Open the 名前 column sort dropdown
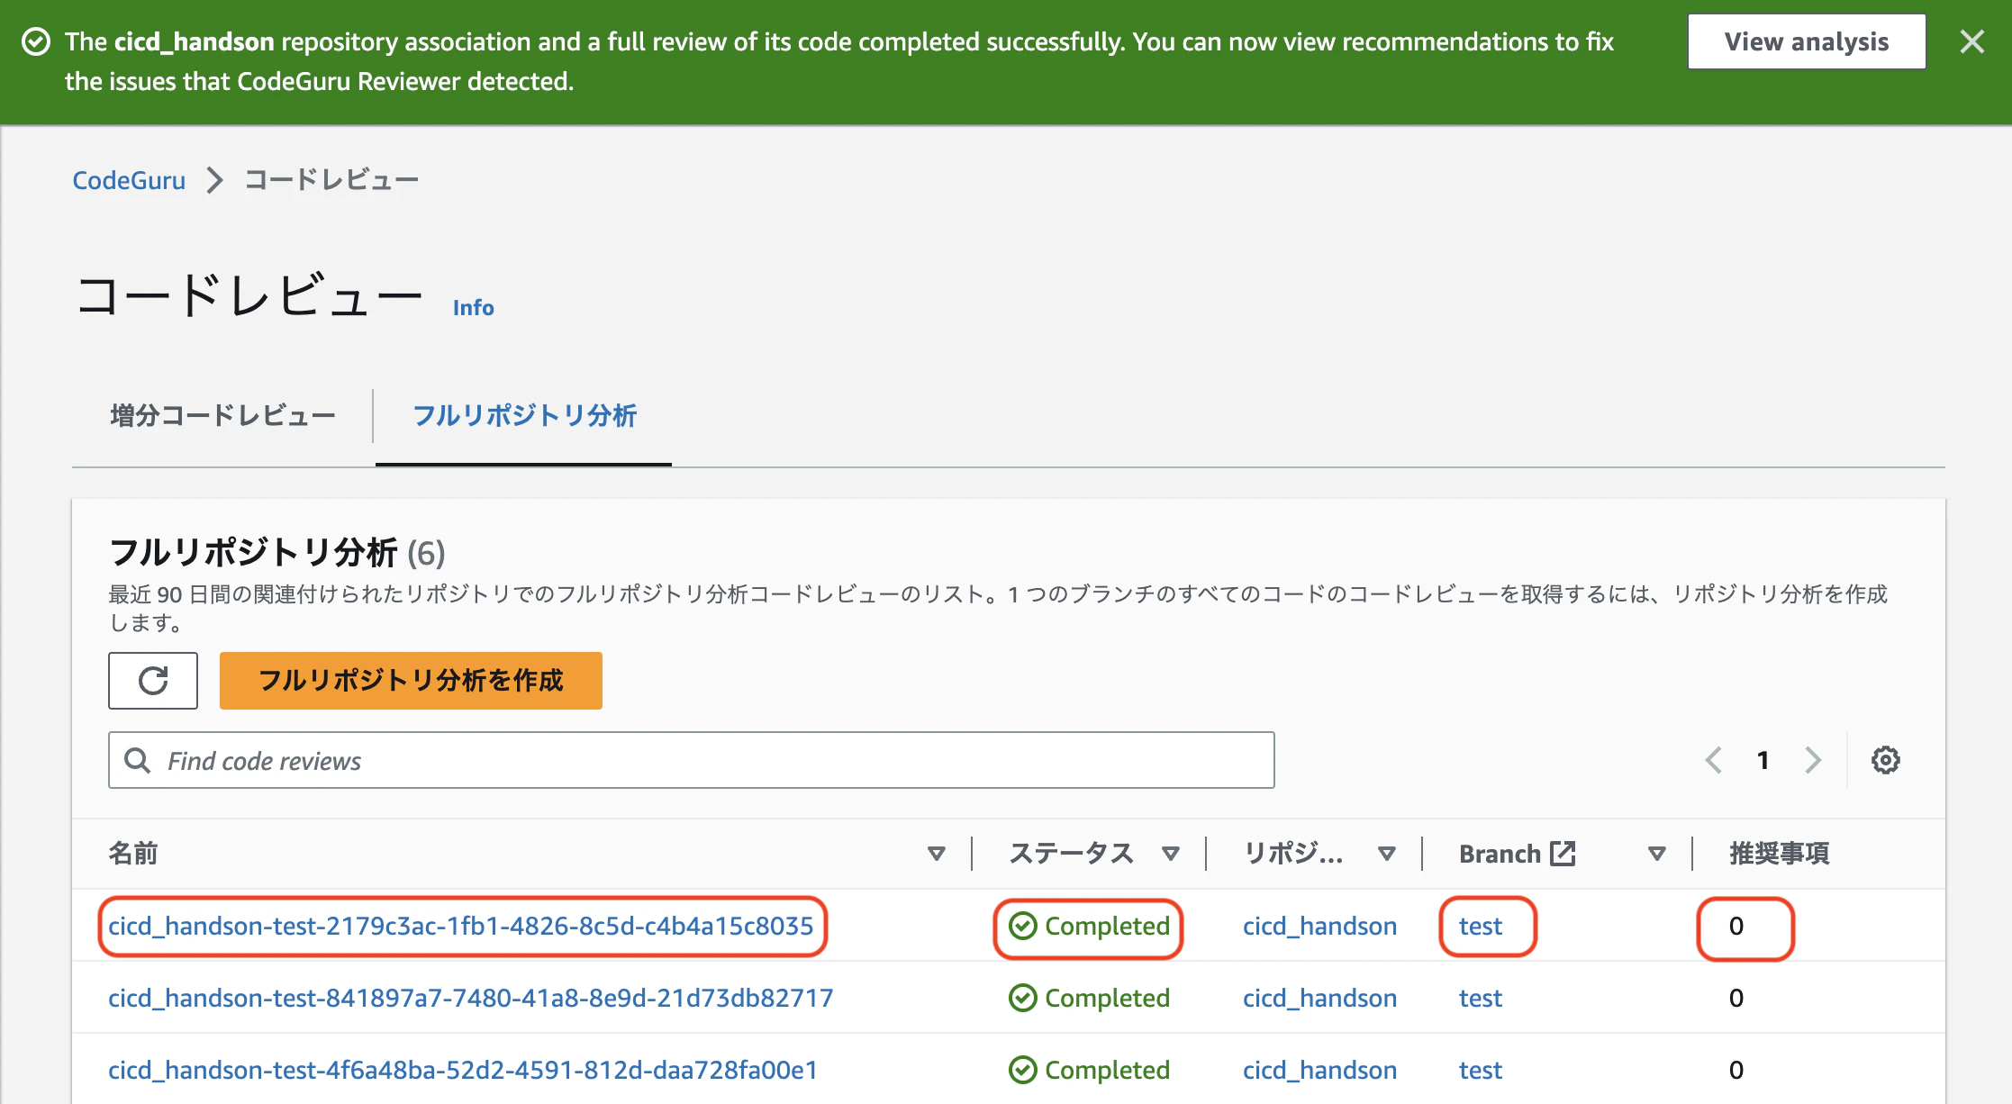The image size is (2012, 1104). (x=937, y=853)
